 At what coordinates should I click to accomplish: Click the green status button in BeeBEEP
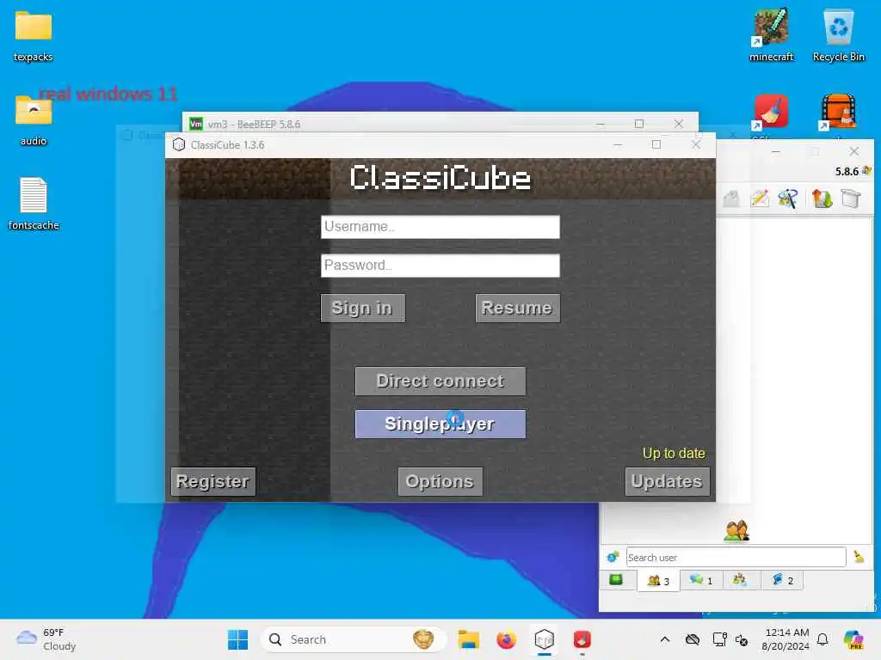(x=616, y=580)
